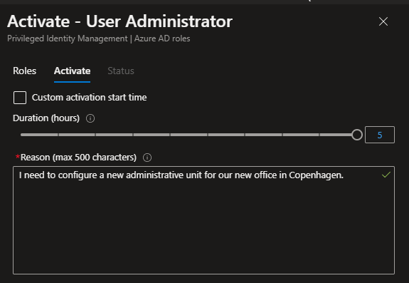409x283 pixels.
Task: Set duration slider to its first leftmost segment
Action: click(39, 135)
